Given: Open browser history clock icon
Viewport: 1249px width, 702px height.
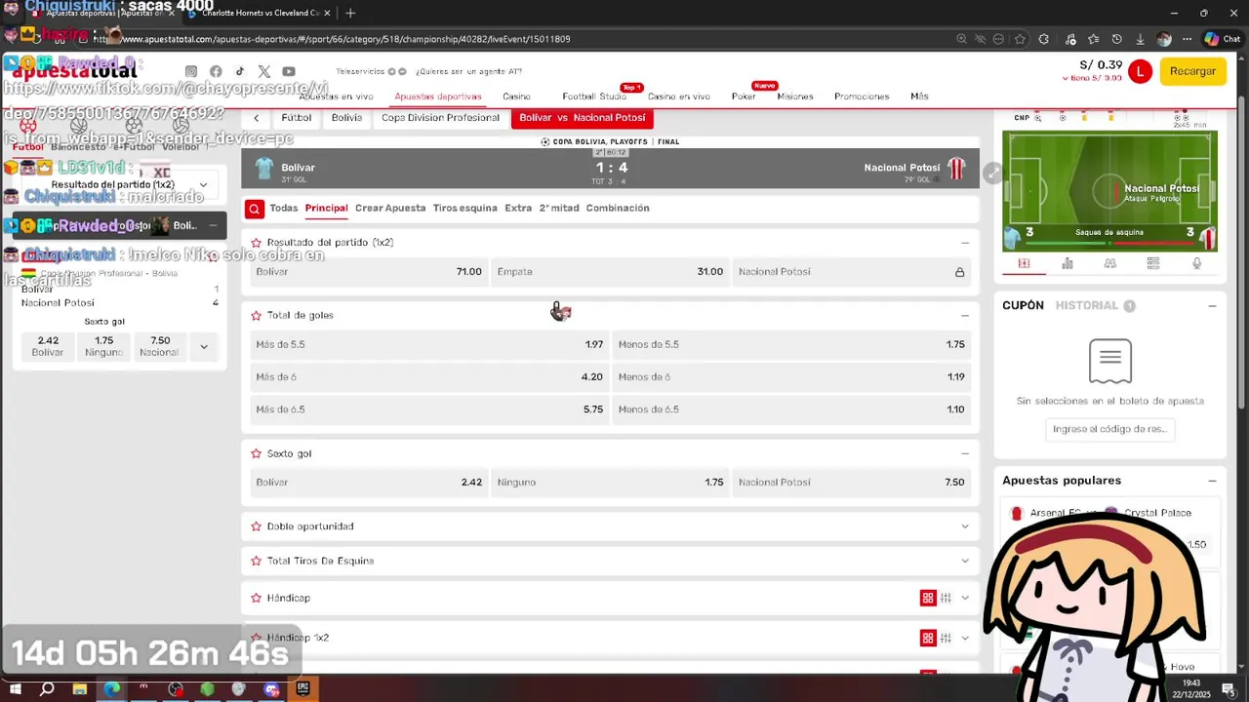Looking at the screenshot, I should coord(1116,39).
